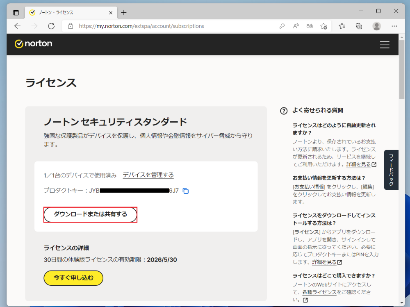Click the 今すぐ申し込む button
The height and width of the screenshot is (307, 410).
point(73,278)
